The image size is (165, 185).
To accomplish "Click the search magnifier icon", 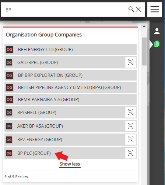I will (131, 9).
